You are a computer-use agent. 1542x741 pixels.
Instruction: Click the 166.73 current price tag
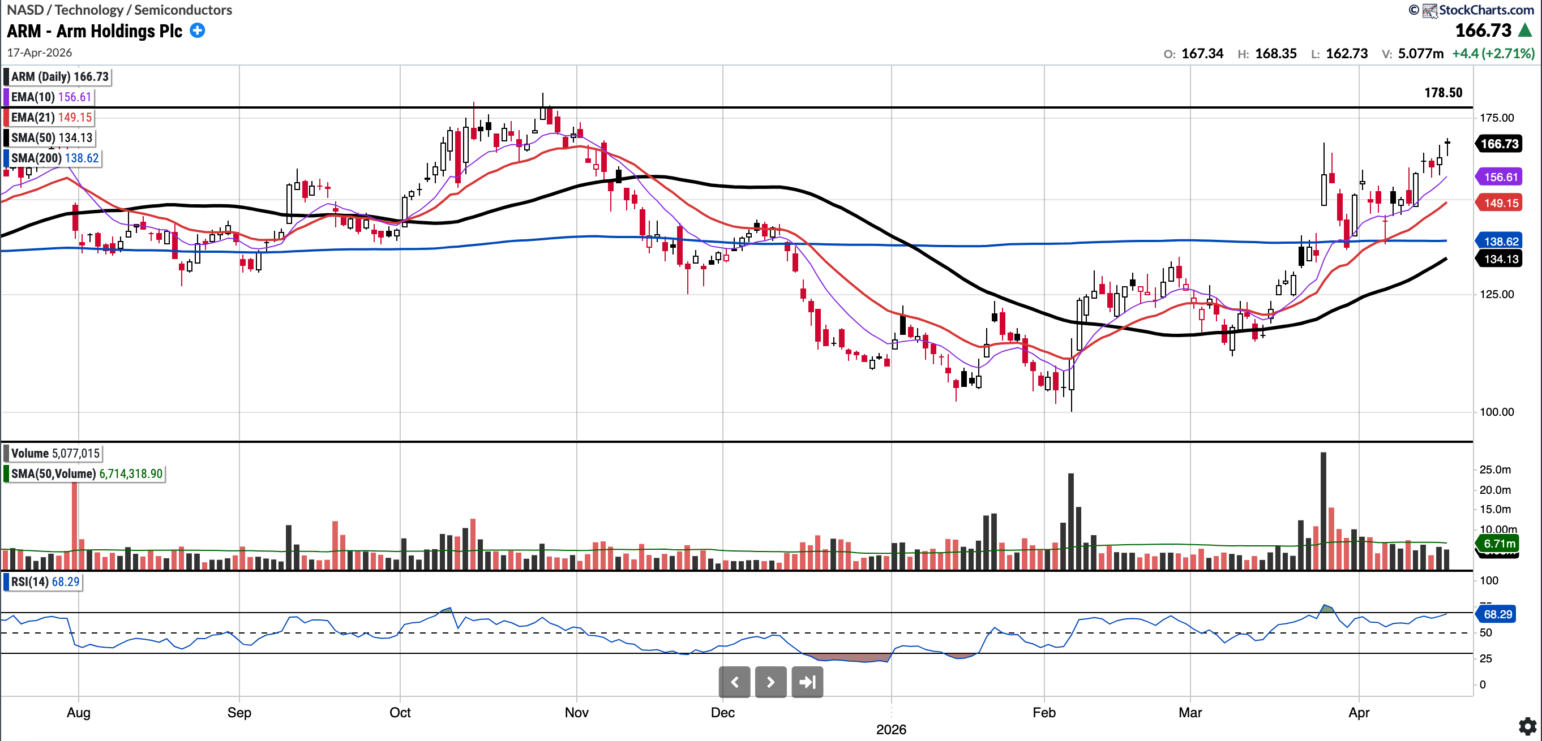click(x=1500, y=144)
